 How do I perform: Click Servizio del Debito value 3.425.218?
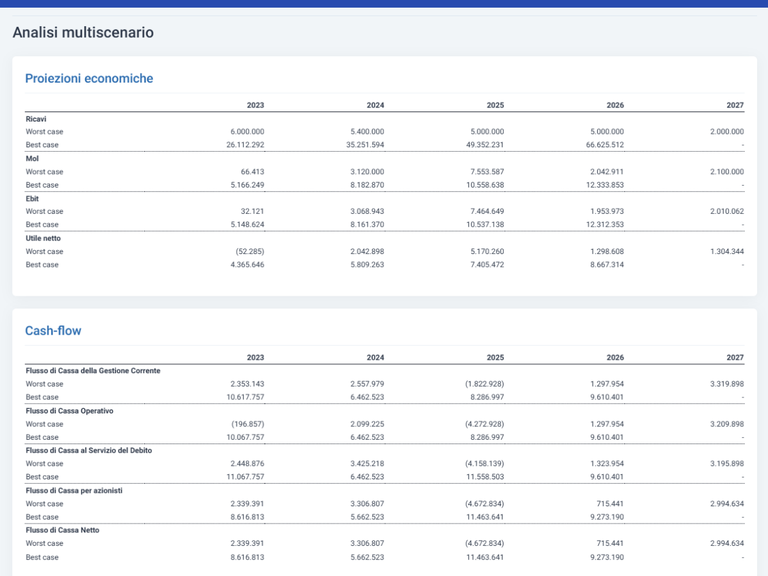coord(367,463)
